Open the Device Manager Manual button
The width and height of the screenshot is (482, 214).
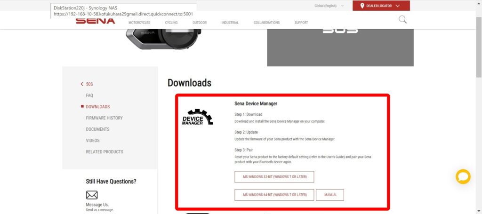(x=330, y=195)
